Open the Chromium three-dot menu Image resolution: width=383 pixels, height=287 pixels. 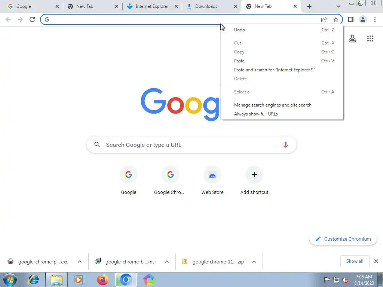(x=375, y=19)
